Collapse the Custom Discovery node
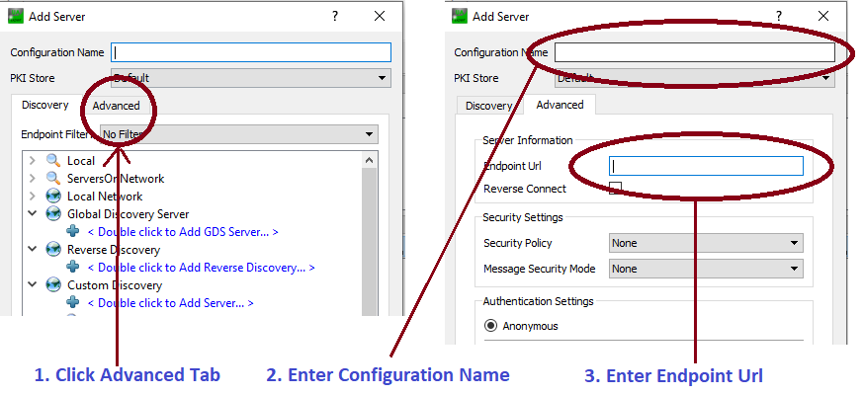This screenshot has width=863, height=395. 33,284
